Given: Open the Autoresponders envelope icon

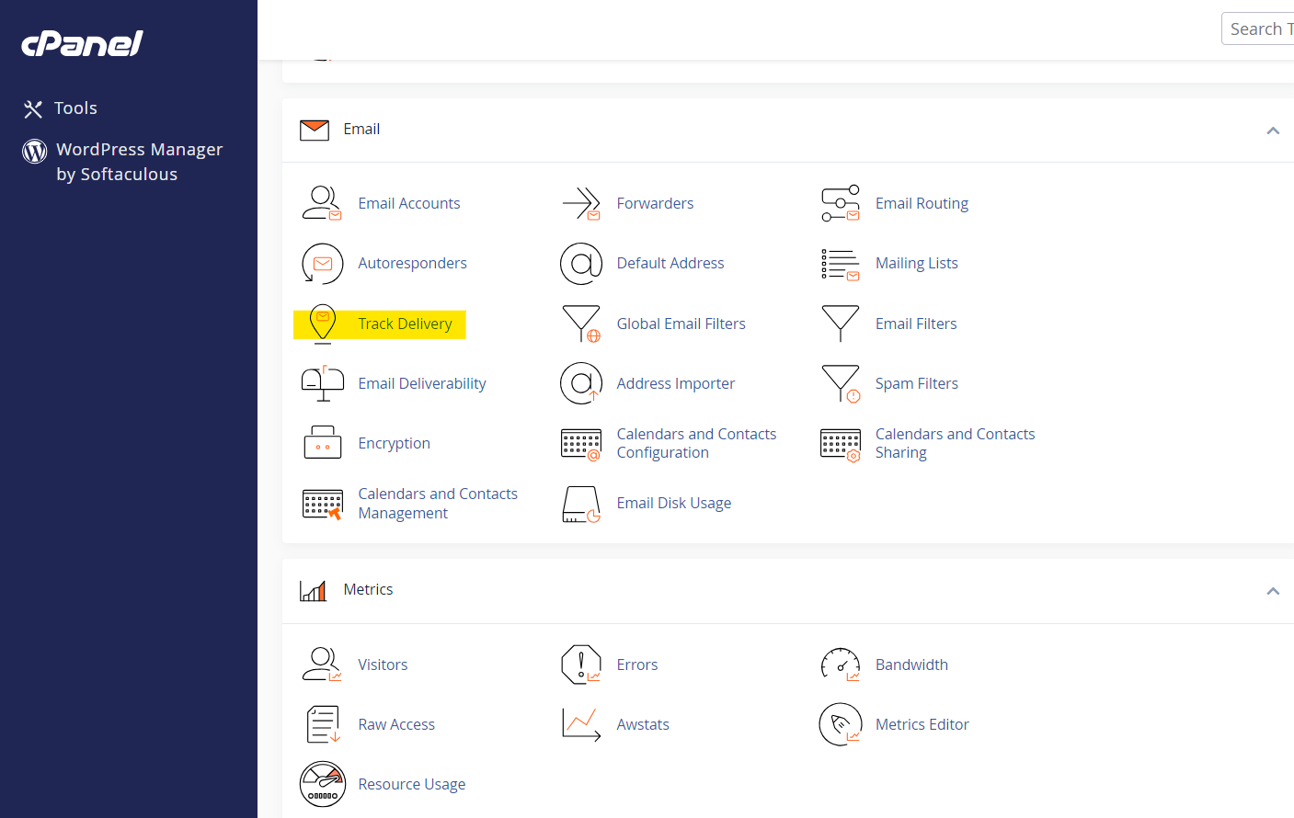Looking at the screenshot, I should (322, 263).
